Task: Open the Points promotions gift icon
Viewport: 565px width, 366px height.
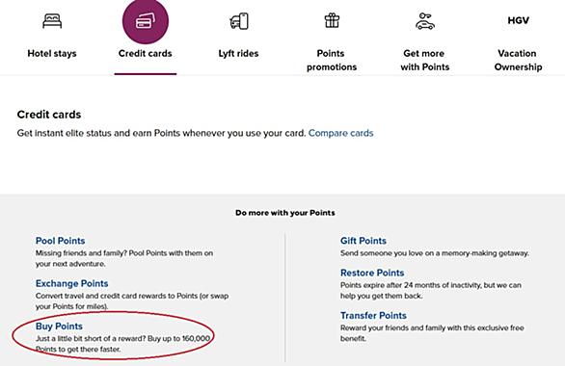Action: [x=332, y=20]
